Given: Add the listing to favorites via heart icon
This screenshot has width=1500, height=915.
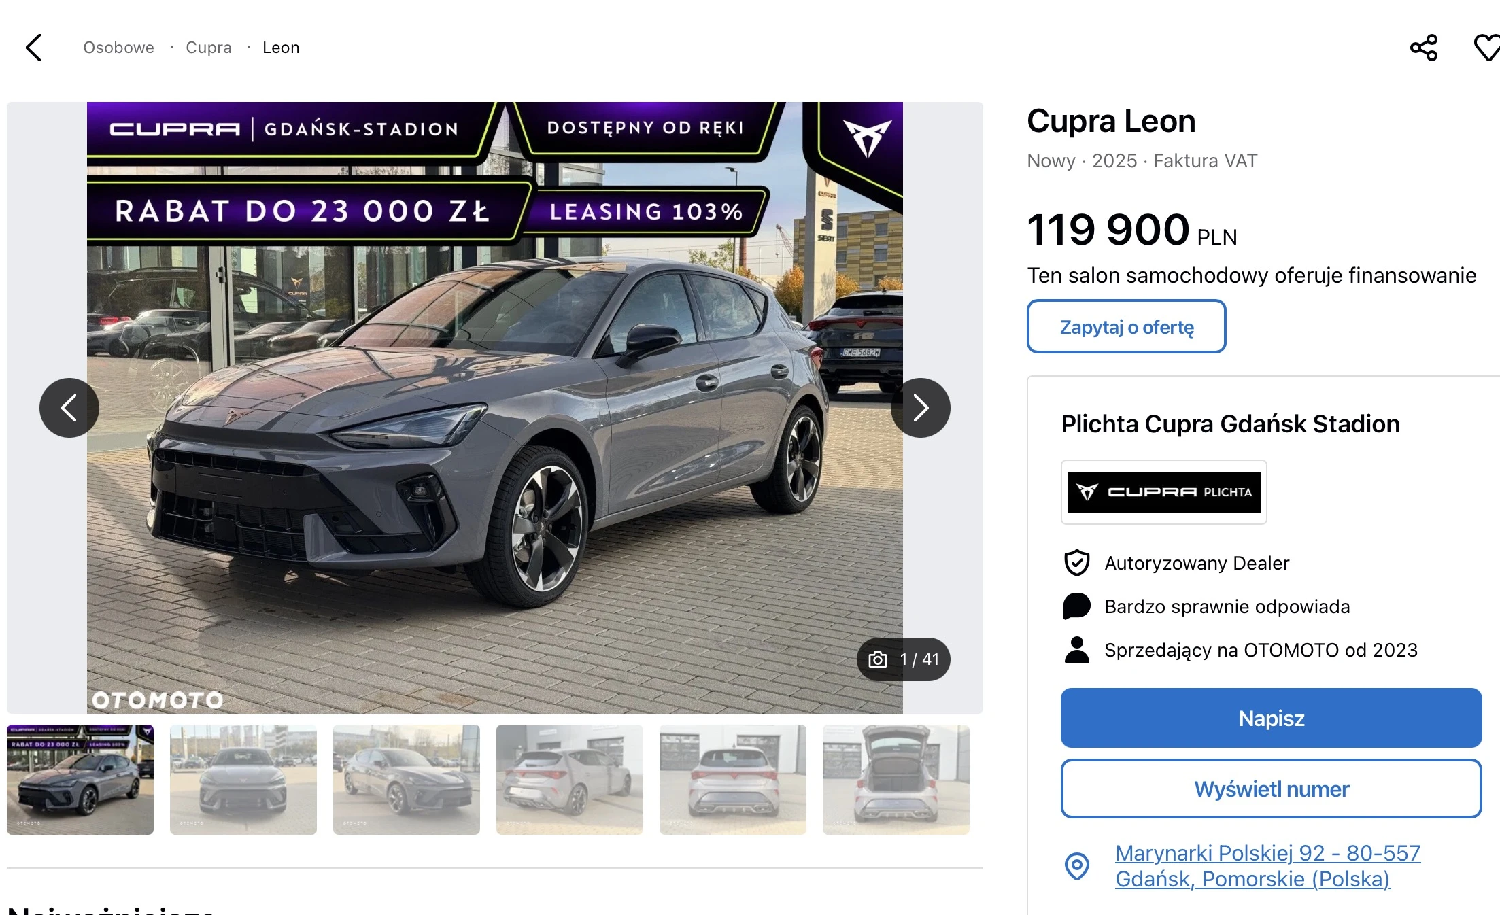Looking at the screenshot, I should click(1487, 48).
